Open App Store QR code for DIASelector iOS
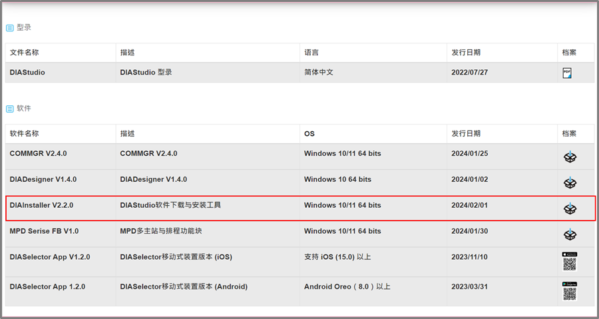Image resolution: width=599 pixels, height=319 pixels. 570,261
